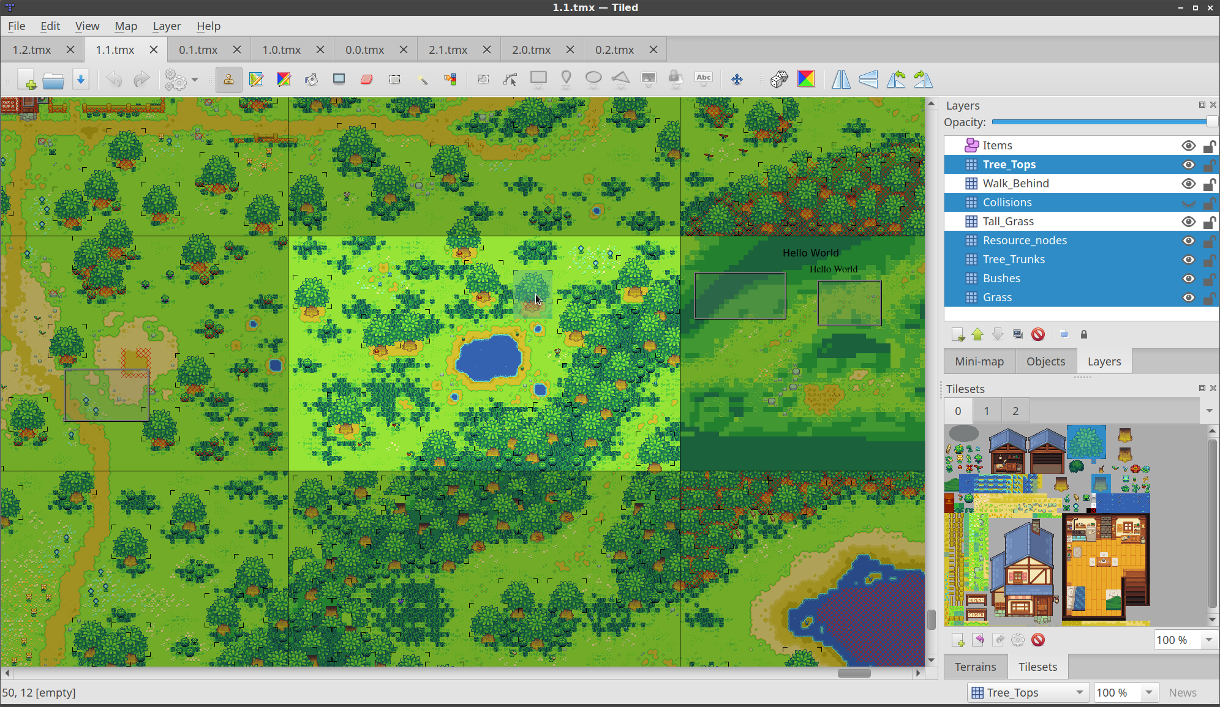Image resolution: width=1220 pixels, height=707 pixels.
Task: Scroll the map viewport scrollbar right
Action: click(919, 673)
